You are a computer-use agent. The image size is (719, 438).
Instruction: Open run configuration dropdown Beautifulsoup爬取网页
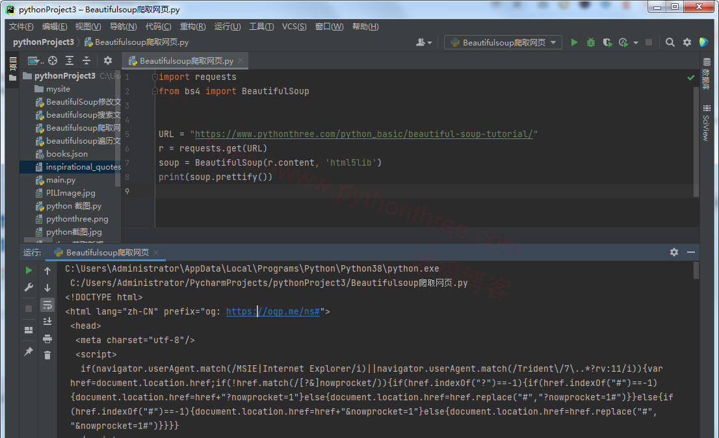point(503,43)
